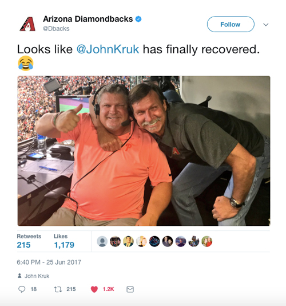Click the default gray avatar in likers row
This screenshot has width=286, height=306.
(x=102, y=241)
